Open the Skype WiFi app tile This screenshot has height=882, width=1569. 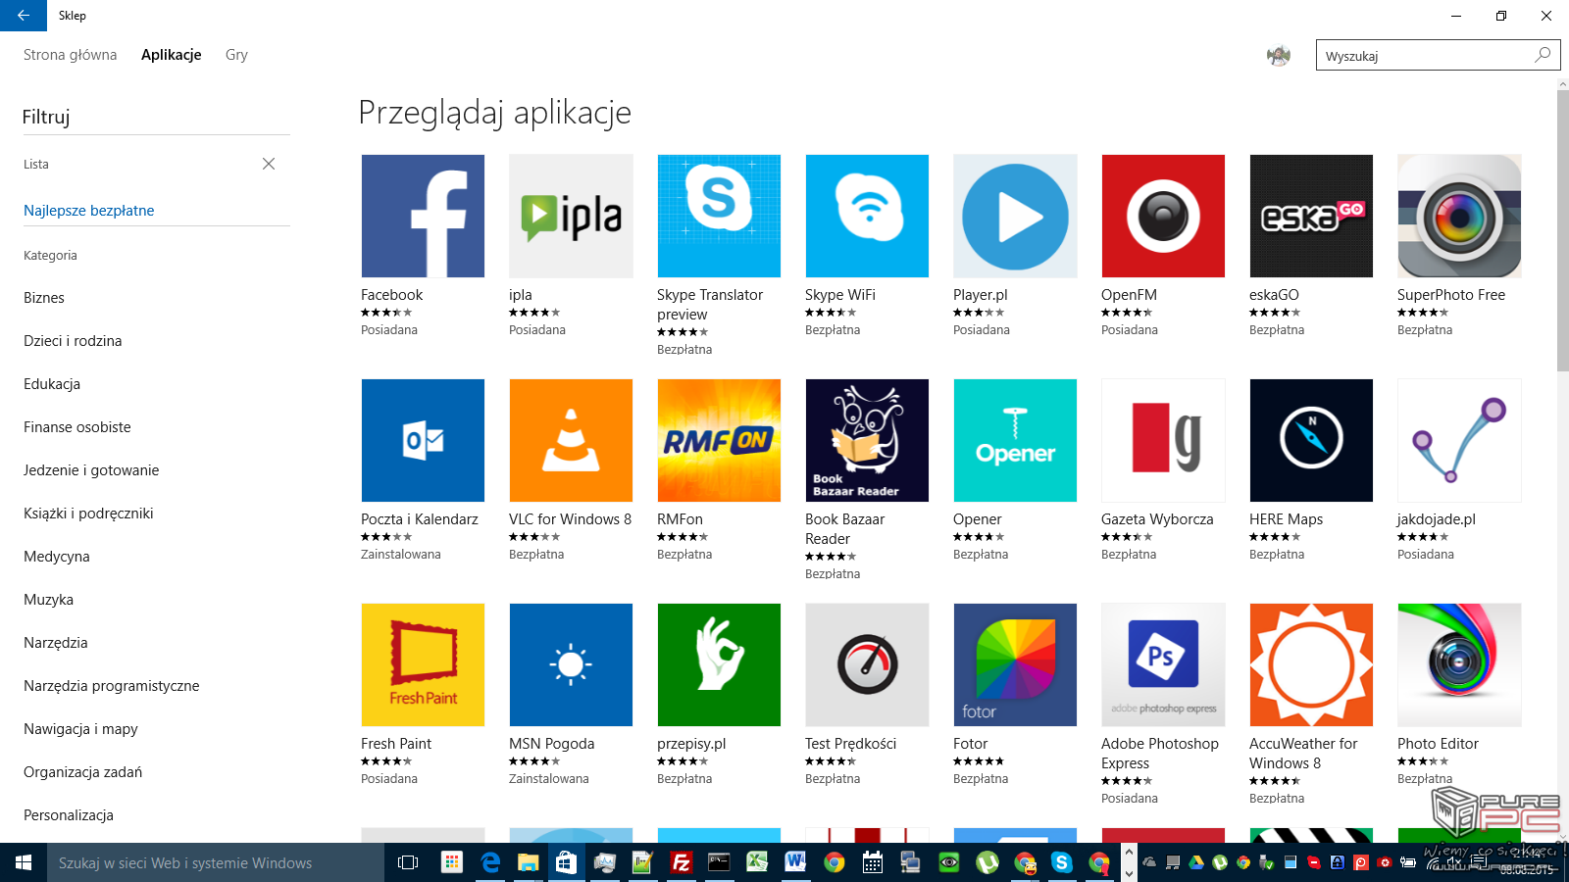[867, 216]
